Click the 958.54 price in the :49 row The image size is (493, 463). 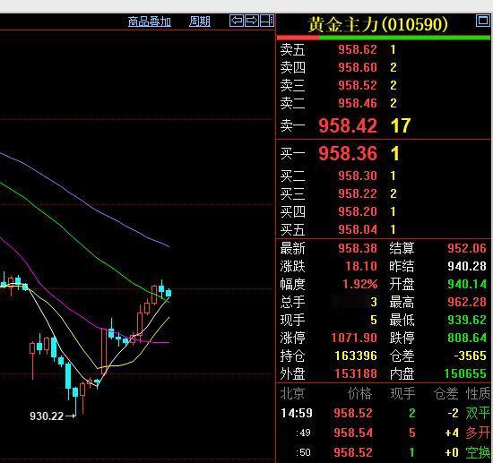point(353,433)
